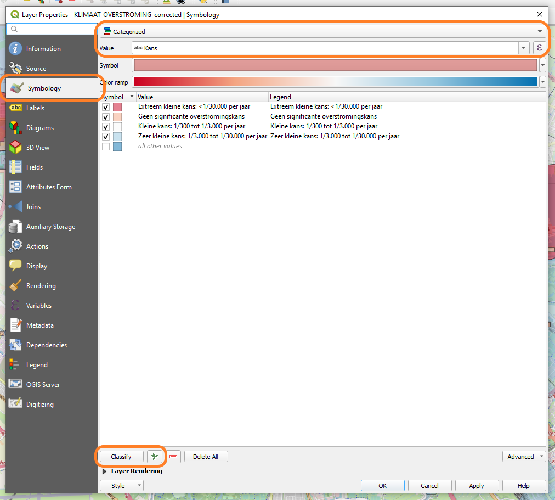The width and height of the screenshot is (555, 500).
Task: Select the Digitizing page icon
Action: [x=15, y=404]
